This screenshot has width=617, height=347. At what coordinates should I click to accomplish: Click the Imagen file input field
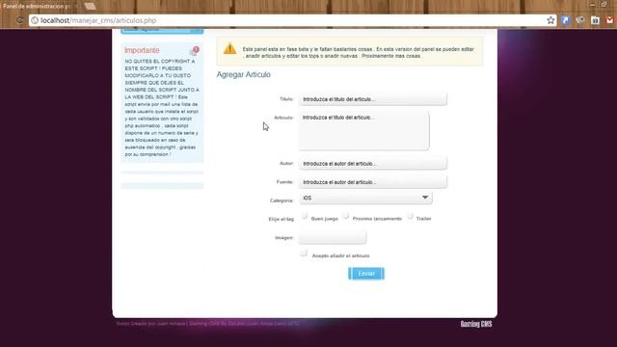(x=333, y=238)
